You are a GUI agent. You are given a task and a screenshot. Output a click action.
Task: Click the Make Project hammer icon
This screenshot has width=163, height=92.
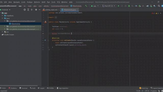86,6
